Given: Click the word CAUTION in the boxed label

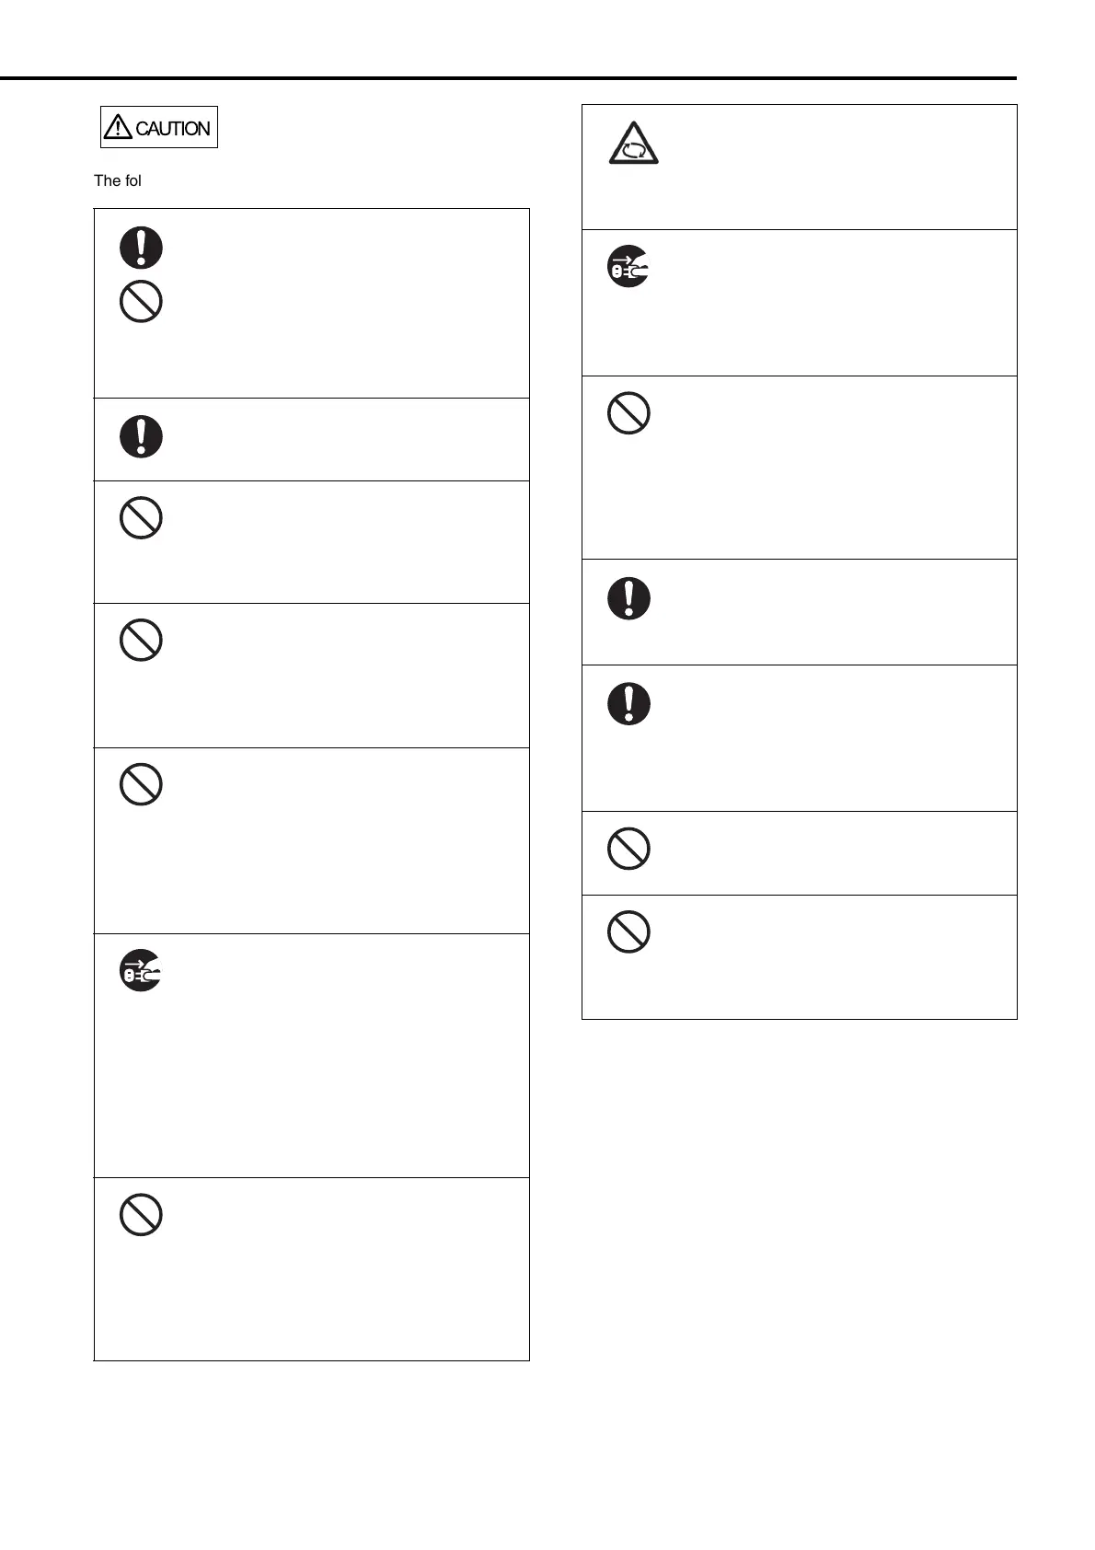Looking at the screenshot, I should coord(173,129).
